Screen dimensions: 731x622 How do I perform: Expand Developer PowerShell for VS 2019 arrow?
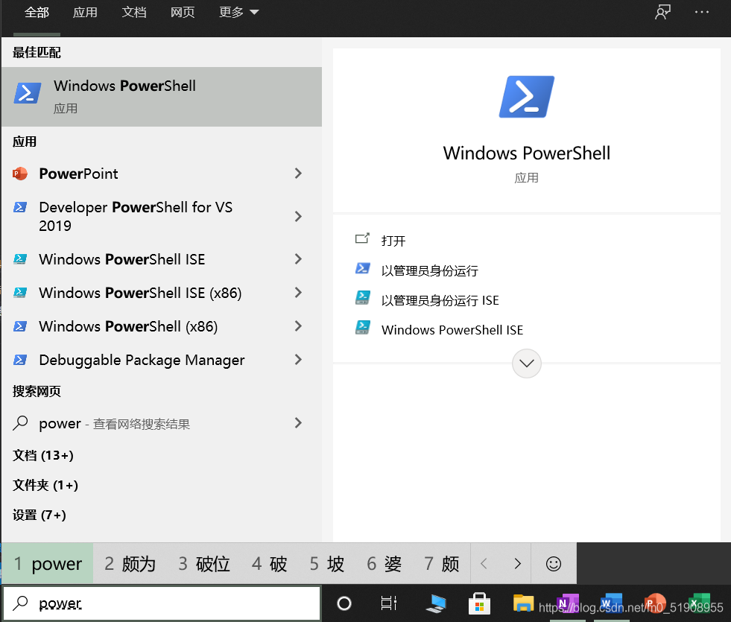pos(298,216)
